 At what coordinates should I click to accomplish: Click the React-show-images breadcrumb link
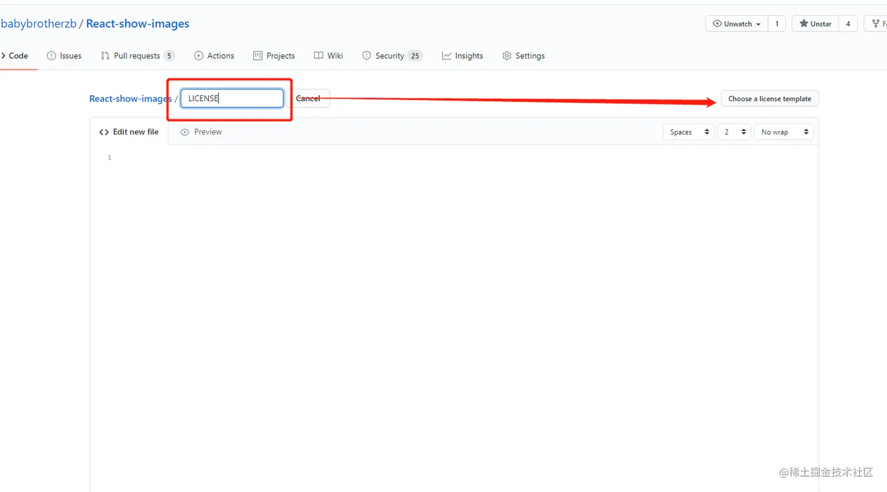click(x=130, y=99)
